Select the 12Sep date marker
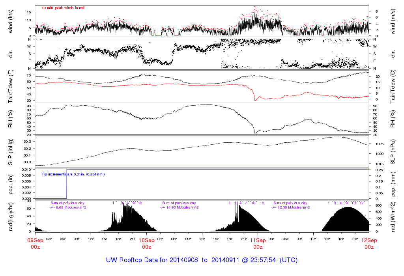The width and height of the screenshot is (404, 276). [369, 240]
